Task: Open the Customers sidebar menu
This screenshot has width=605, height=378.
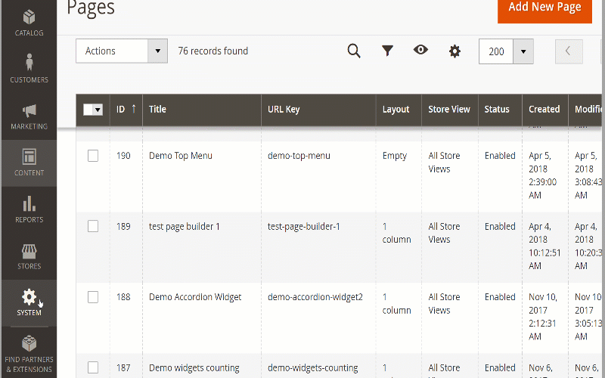Action: 29,68
